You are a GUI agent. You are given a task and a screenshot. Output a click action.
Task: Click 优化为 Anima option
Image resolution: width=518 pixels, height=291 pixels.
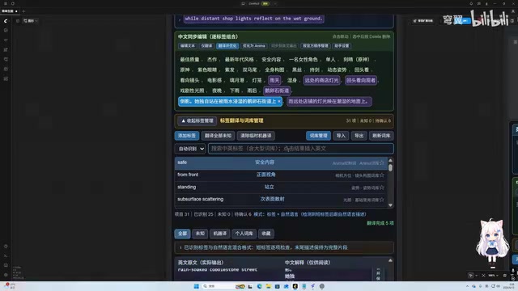[253, 46]
